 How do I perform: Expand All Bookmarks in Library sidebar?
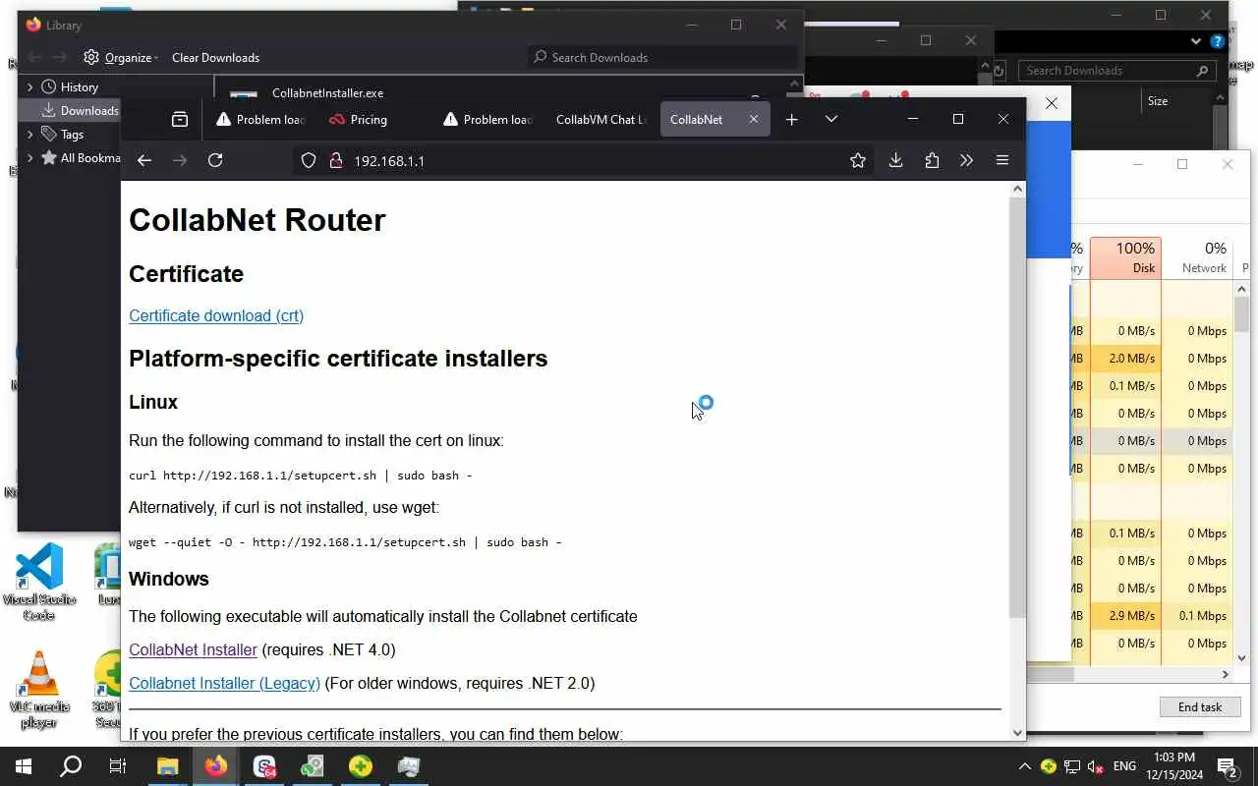[29, 157]
